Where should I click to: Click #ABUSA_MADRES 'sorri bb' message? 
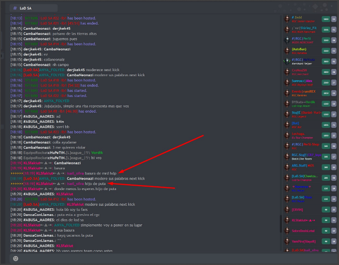pos(63,127)
